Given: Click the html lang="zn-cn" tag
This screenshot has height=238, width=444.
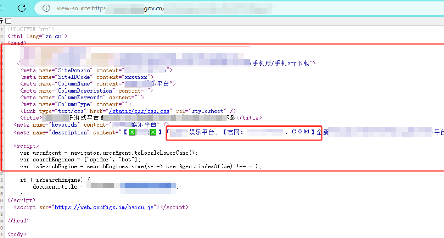Looking at the screenshot, I should point(37,36).
